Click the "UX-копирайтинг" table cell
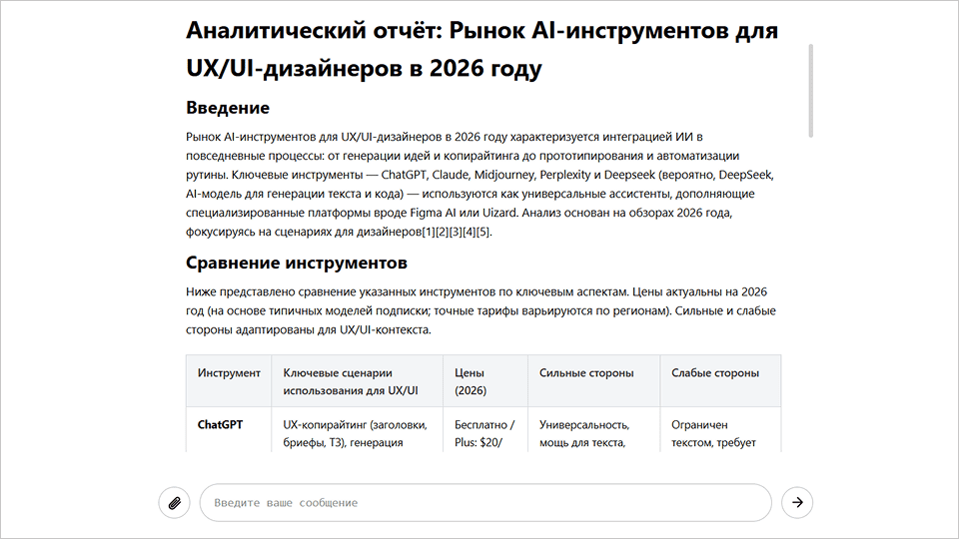959x539 pixels. [358, 429]
